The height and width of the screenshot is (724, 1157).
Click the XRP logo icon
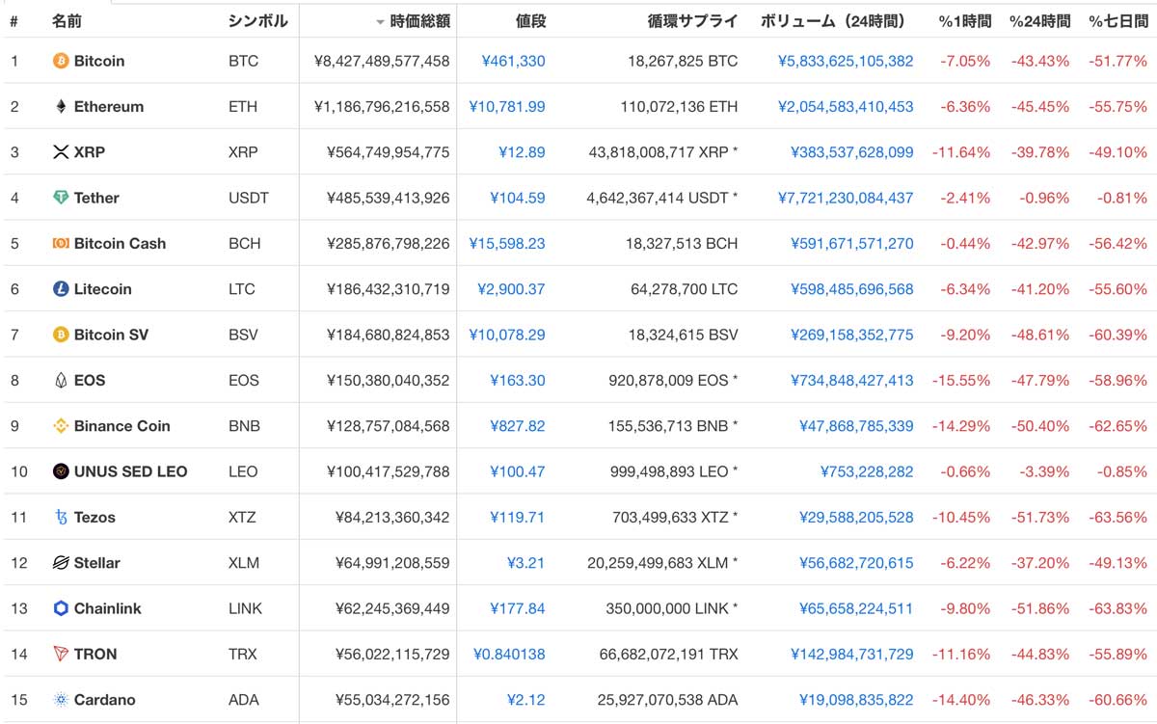pyautogui.click(x=61, y=152)
